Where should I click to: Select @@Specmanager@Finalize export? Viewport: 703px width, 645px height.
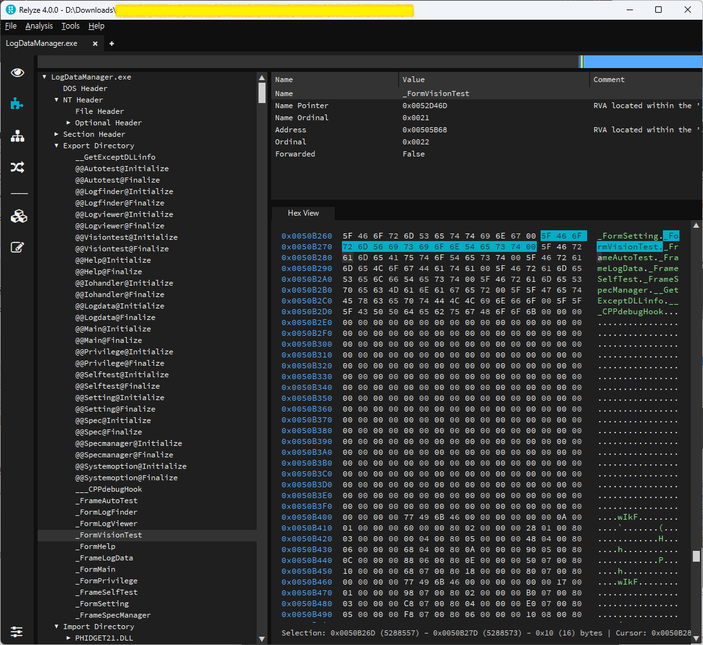click(124, 455)
